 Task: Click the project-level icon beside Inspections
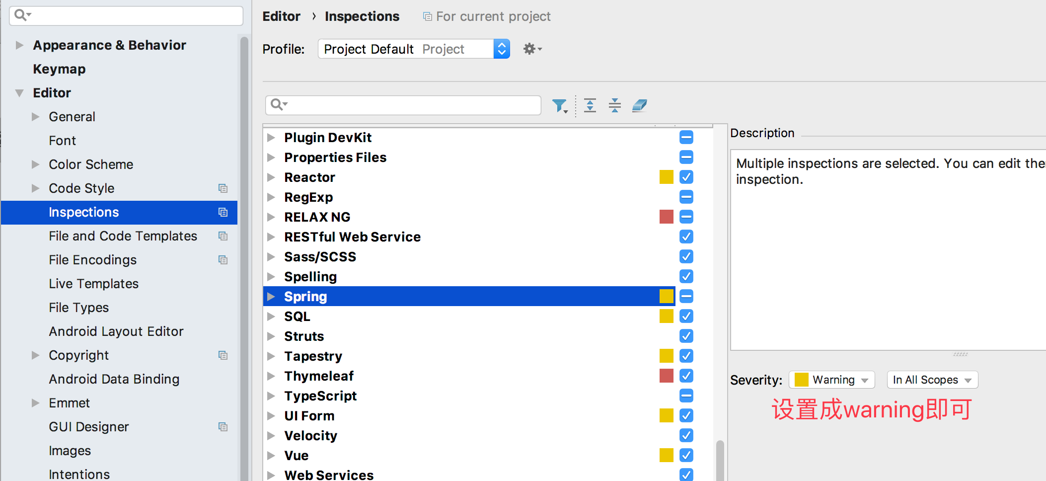pos(223,212)
